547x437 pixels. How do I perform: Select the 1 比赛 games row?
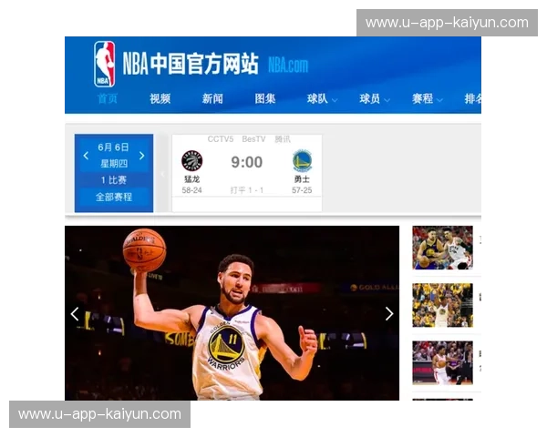(x=114, y=180)
